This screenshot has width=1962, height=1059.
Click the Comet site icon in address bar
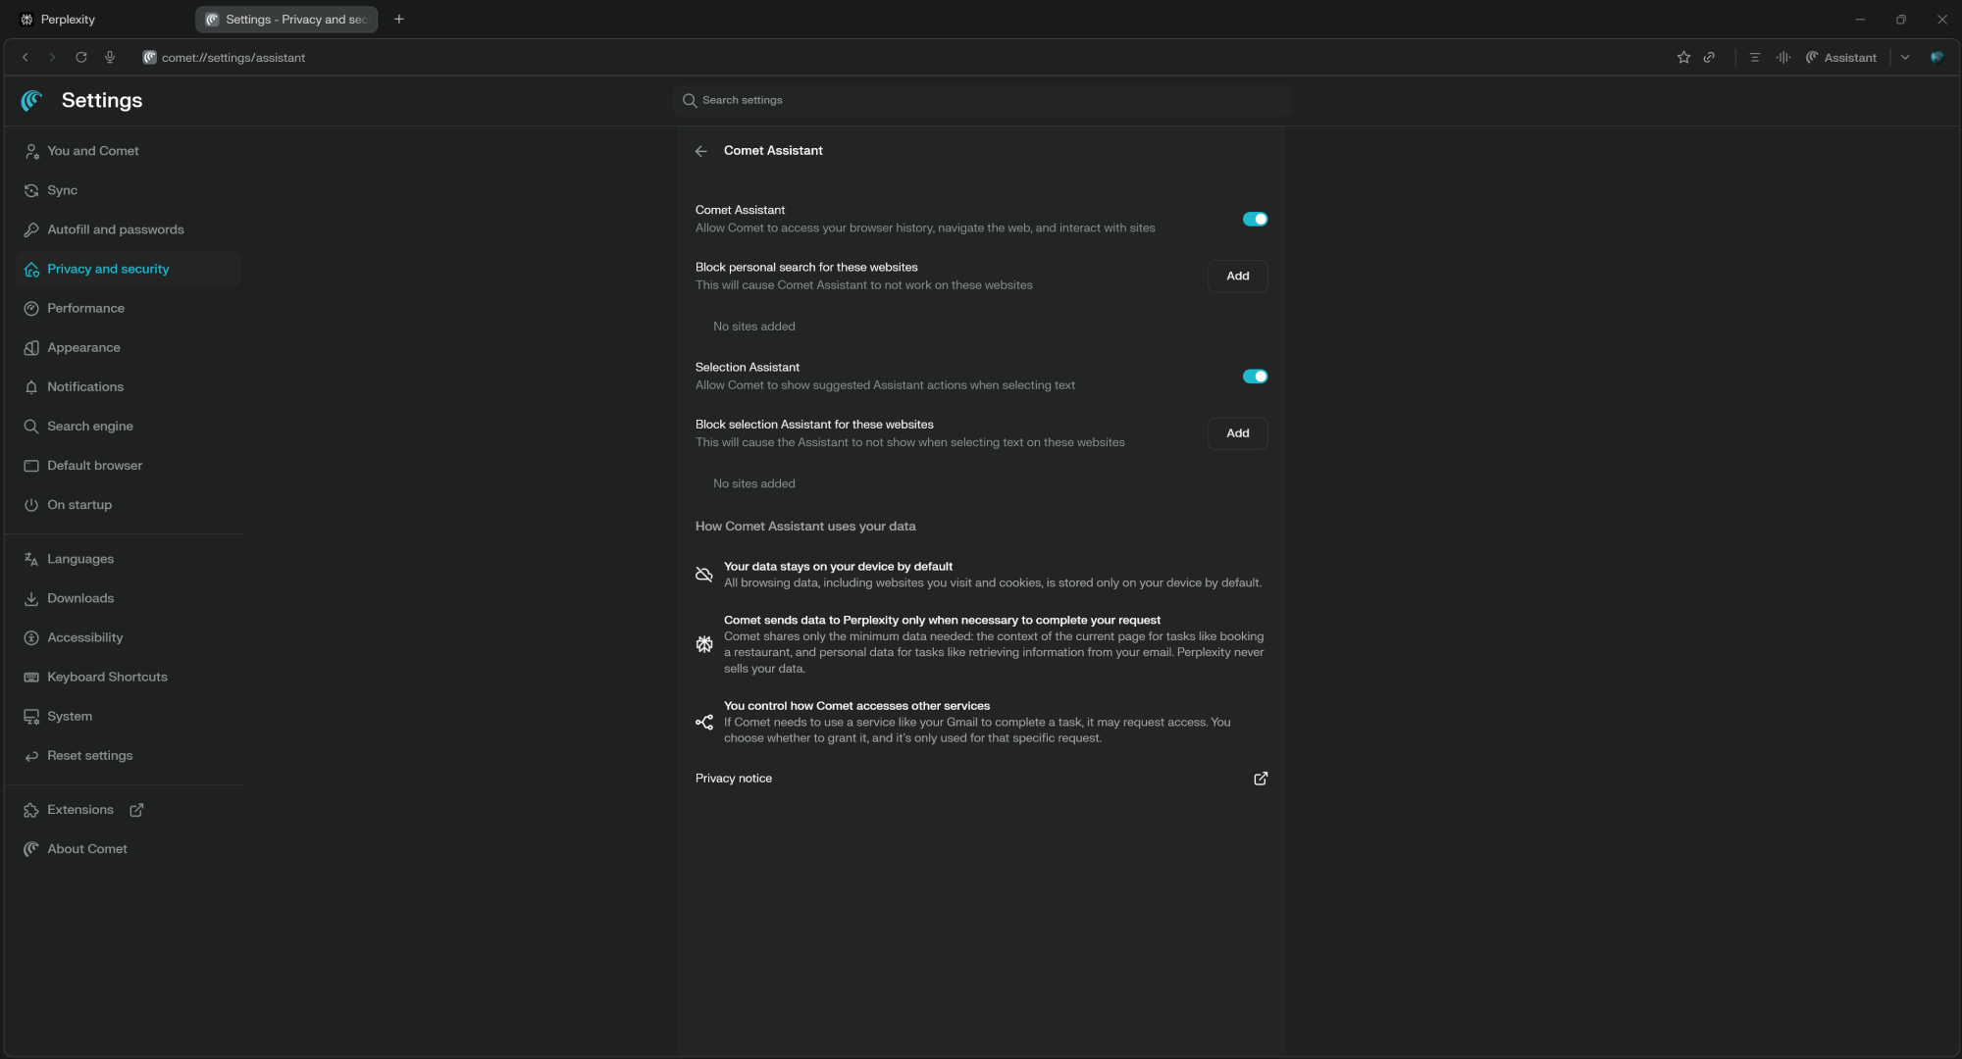click(149, 58)
